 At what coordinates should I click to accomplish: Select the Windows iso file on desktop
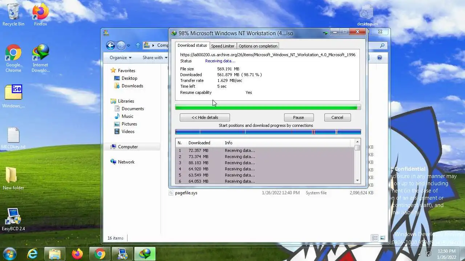tap(13, 96)
